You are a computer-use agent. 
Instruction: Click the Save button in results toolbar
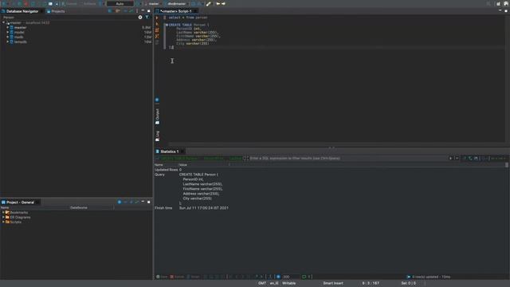(x=162, y=277)
